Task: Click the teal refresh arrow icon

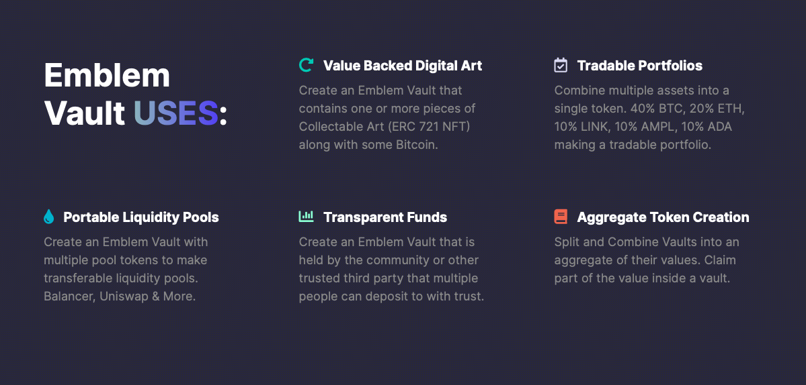Action: [306, 64]
